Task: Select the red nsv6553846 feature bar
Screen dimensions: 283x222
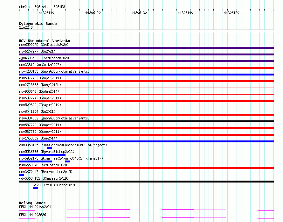Action: (x=146, y=168)
